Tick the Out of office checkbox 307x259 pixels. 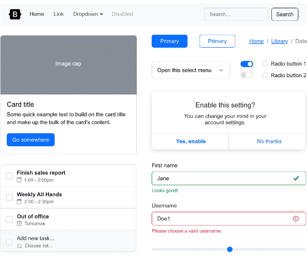[x=9, y=219]
